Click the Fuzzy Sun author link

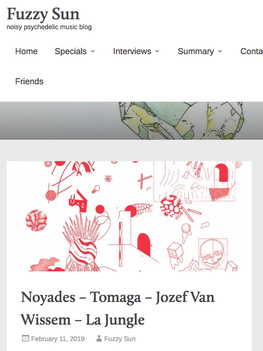pos(120,339)
